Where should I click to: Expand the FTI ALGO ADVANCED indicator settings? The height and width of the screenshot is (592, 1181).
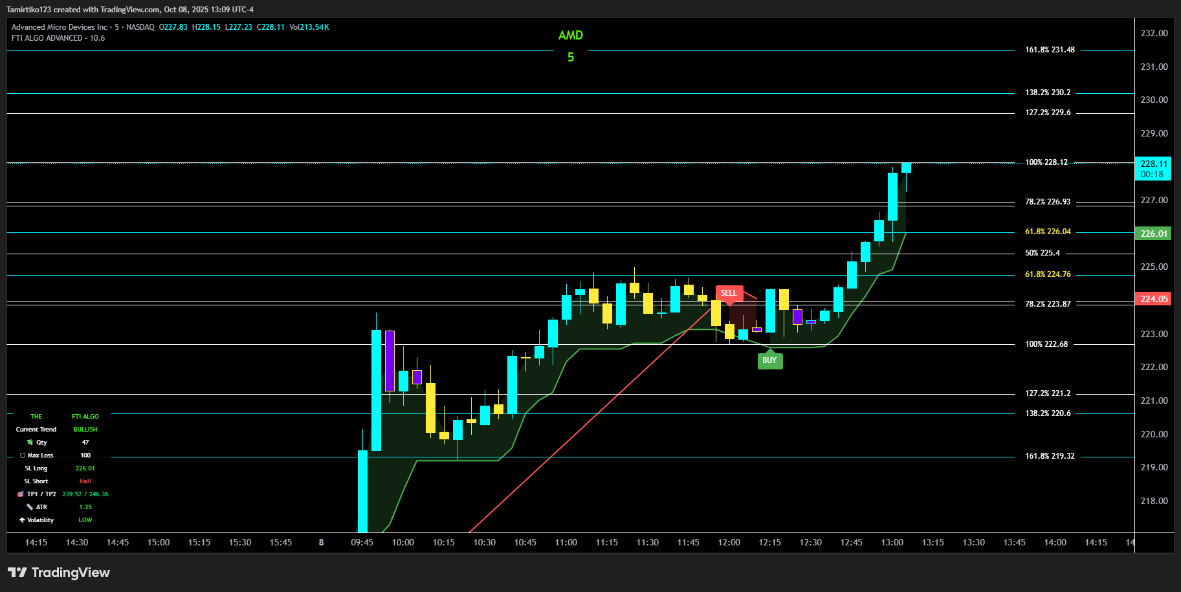[58, 38]
